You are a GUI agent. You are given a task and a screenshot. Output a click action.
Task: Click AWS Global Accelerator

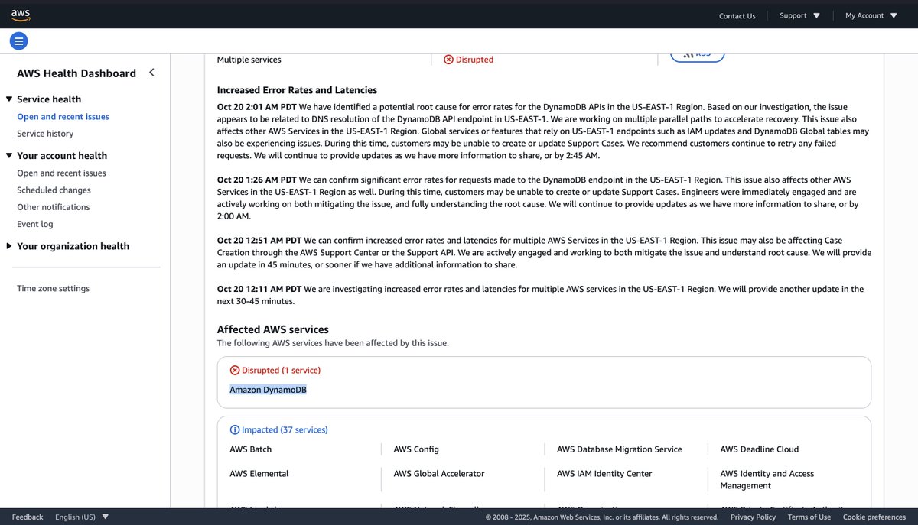point(438,474)
